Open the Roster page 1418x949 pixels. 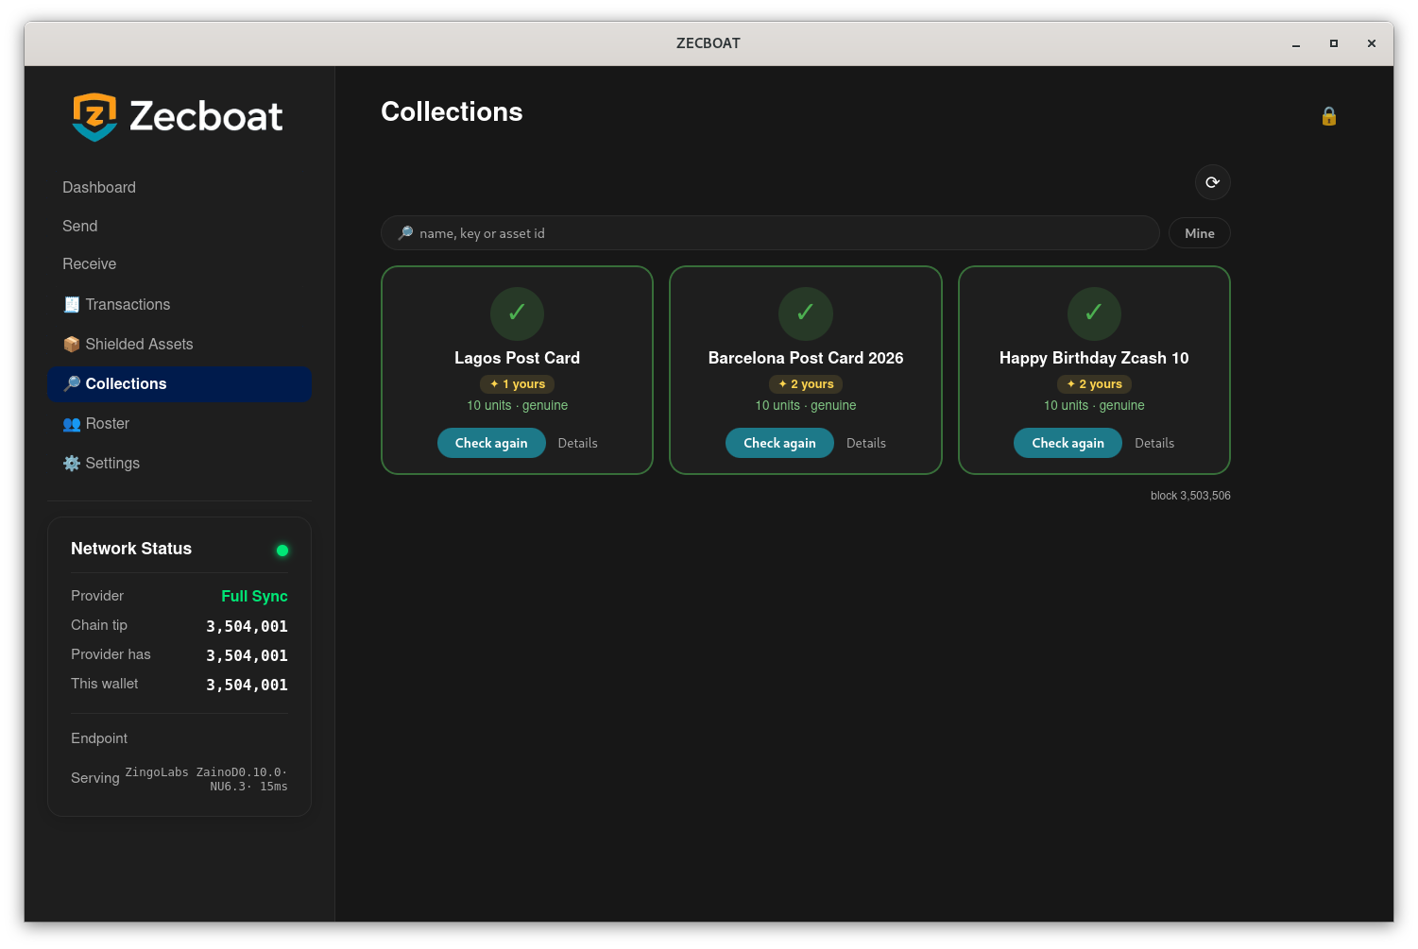[x=179, y=423]
